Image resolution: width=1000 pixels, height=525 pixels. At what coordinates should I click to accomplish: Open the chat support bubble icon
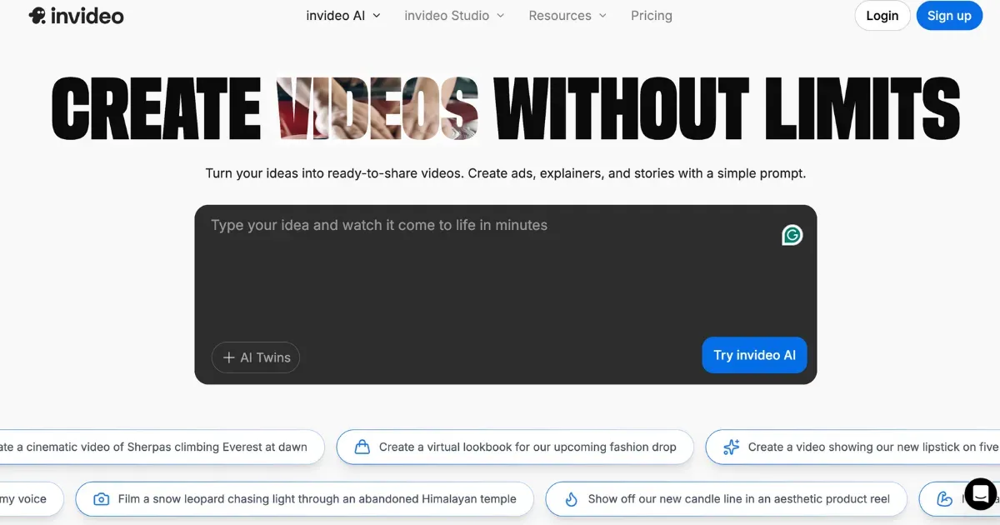tap(980, 492)
